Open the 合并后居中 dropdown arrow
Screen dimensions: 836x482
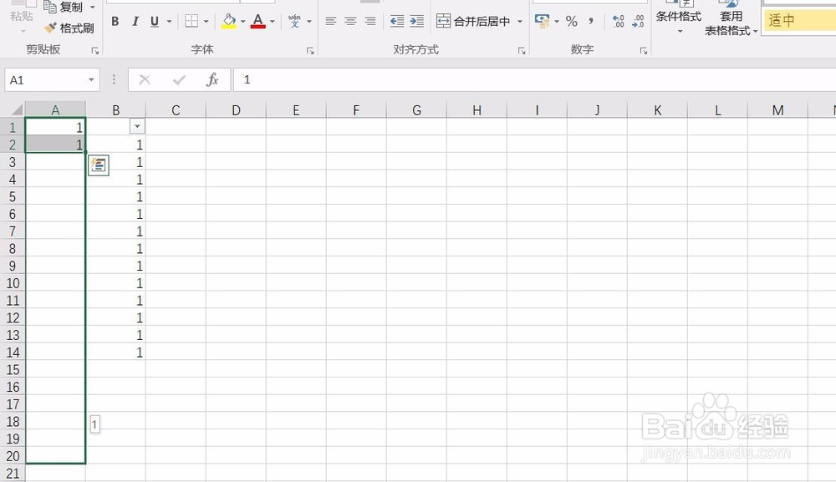pyautogui.click(x=520, y=22)
